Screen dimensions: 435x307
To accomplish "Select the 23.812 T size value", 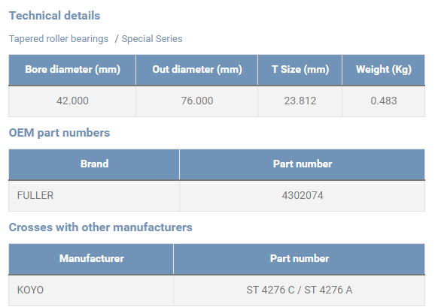I will click(x=300, y=101).
